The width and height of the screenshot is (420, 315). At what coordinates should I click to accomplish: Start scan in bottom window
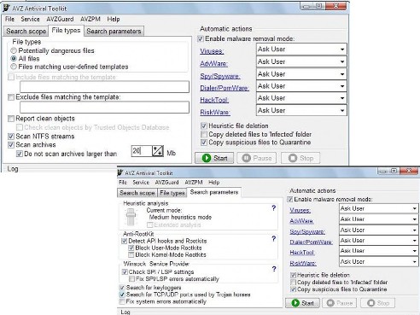coord(302,303)
